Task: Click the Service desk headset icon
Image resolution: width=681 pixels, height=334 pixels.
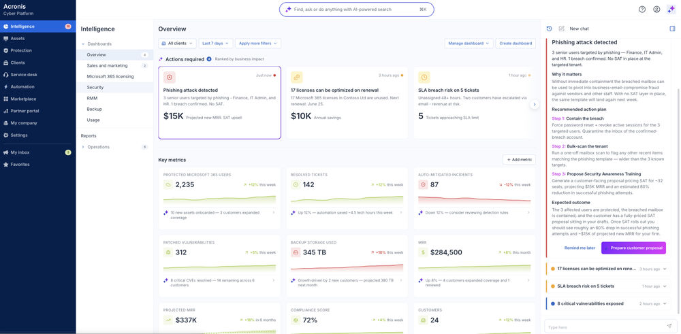Action: (x=5, y=75)
